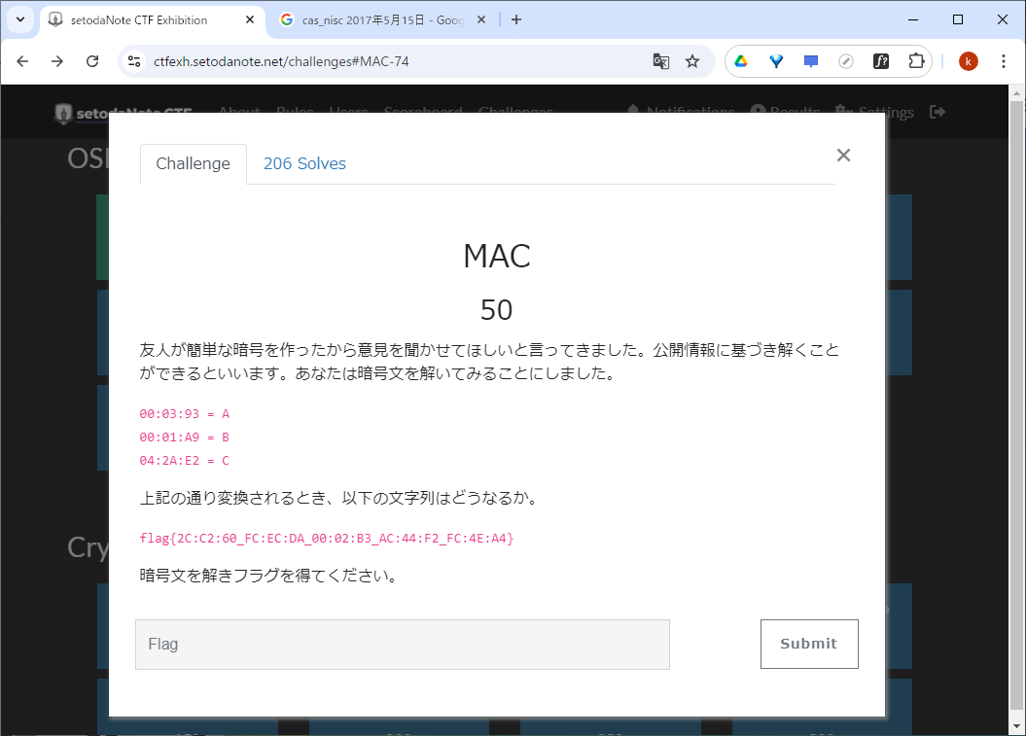Open the Extensions puzzle menu

[x=916, y=61]
